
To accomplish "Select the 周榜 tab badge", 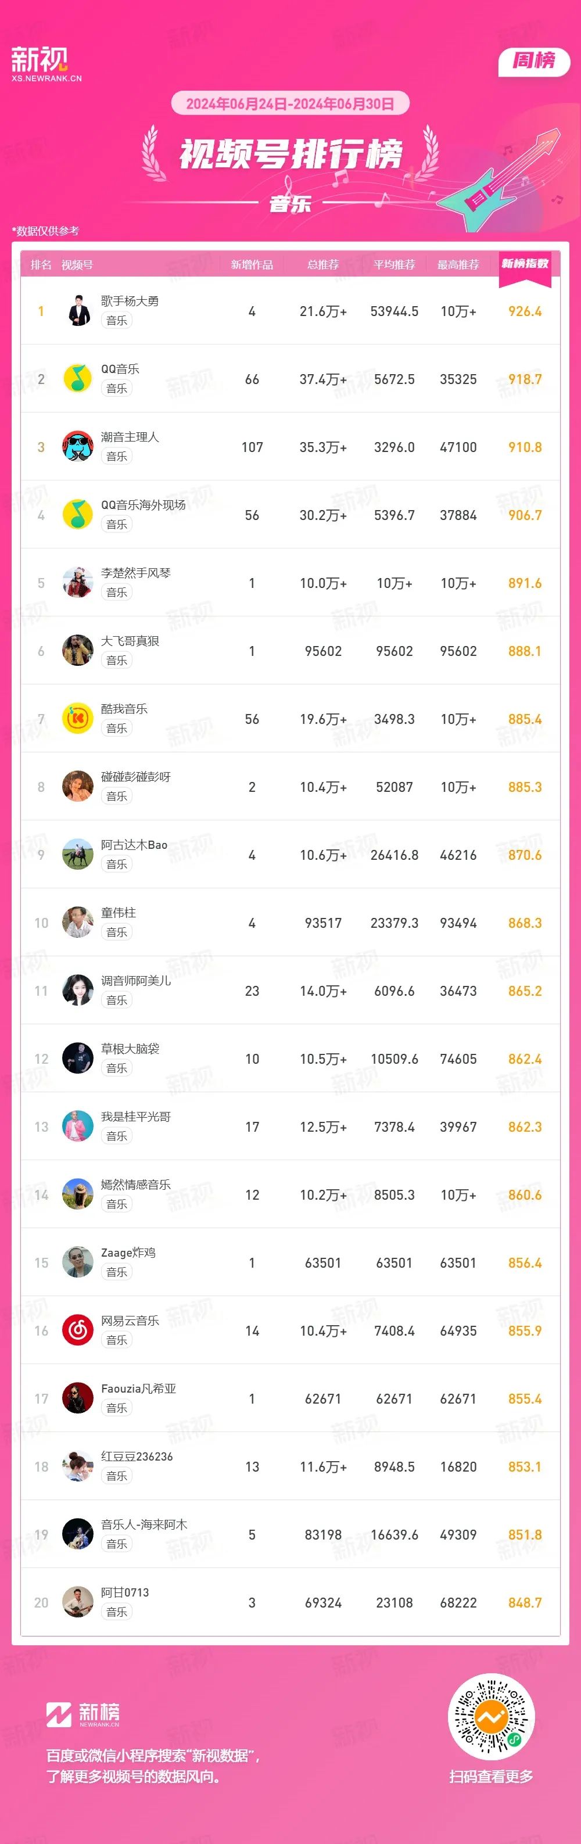I will pos(534,62).
